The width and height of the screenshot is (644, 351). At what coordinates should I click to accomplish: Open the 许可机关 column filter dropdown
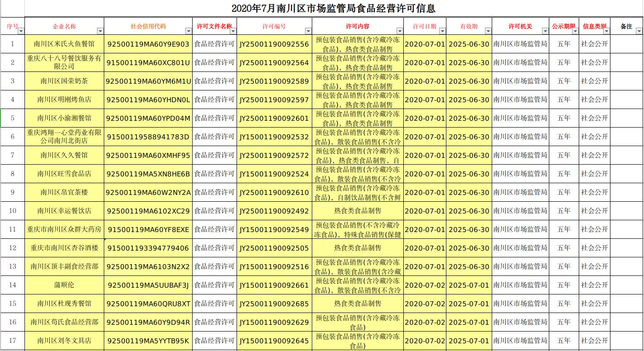coord(545,31)
